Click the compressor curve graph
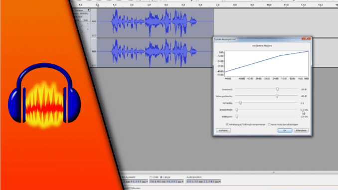The height and width of the screenshot is (190, 338). [266, 64]
